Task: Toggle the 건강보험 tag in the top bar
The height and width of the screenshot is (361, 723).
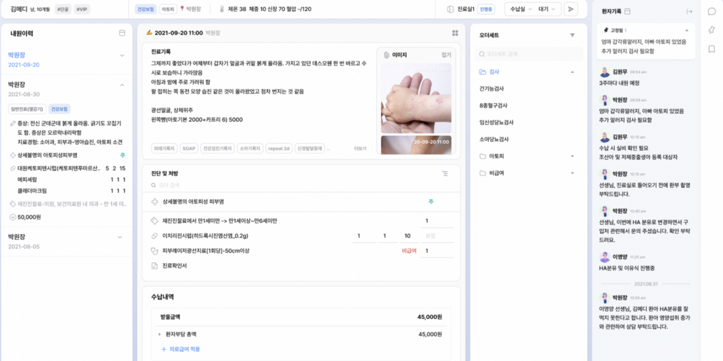Action: click(x=146, y=9)
